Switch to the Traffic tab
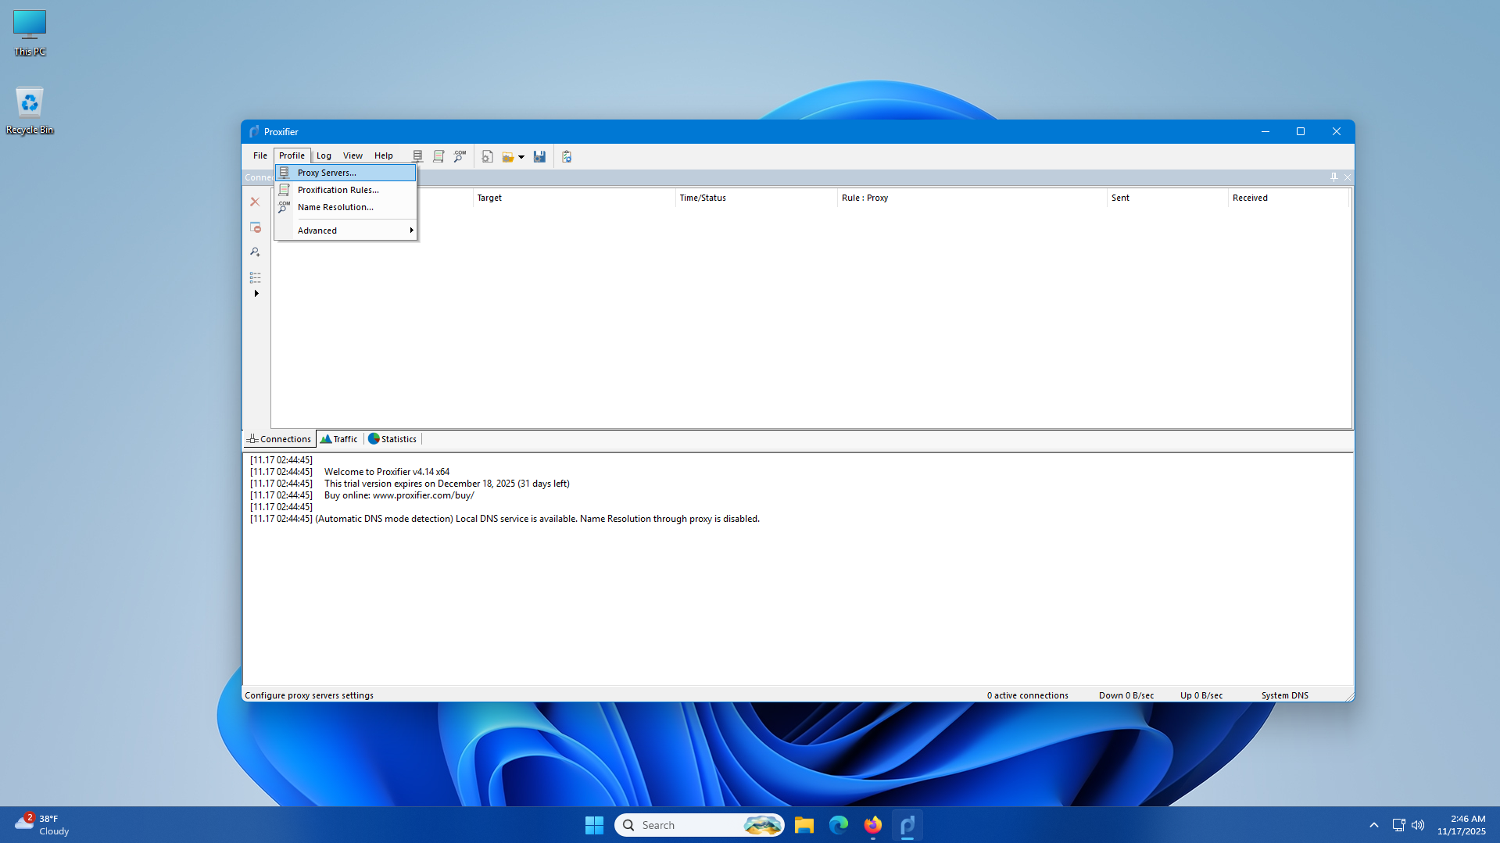 click(339, 439)
